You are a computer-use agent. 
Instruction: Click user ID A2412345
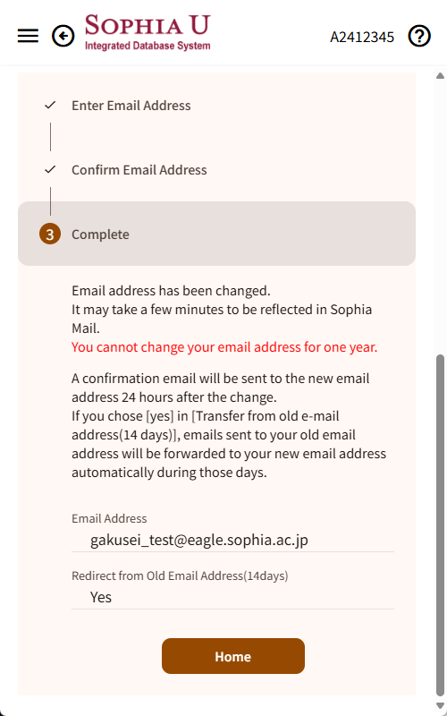pos(362,37)
